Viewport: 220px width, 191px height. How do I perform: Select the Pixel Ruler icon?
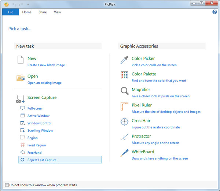(125, 107)
